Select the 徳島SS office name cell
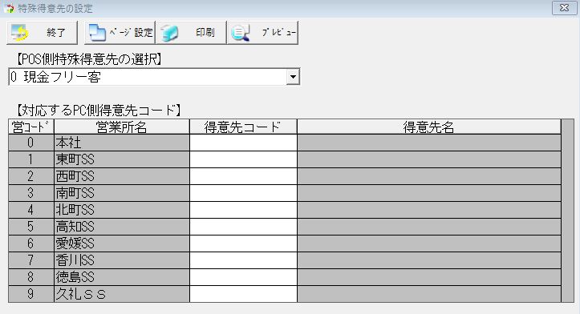The image size is (580, 314). tap(122, 277)
